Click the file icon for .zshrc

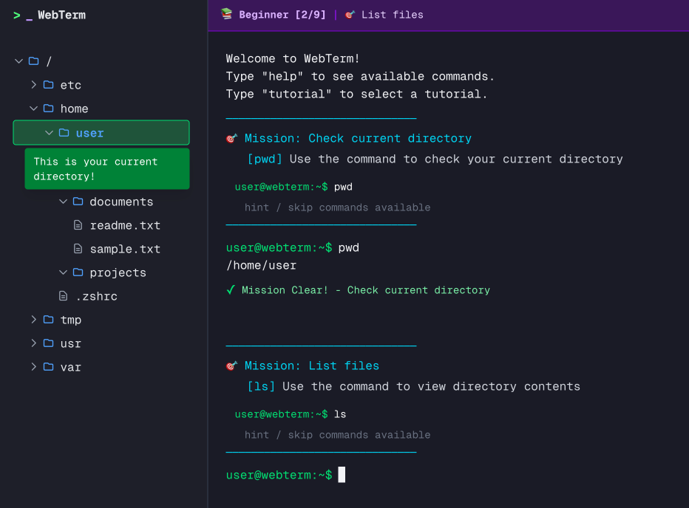(64, 296)
